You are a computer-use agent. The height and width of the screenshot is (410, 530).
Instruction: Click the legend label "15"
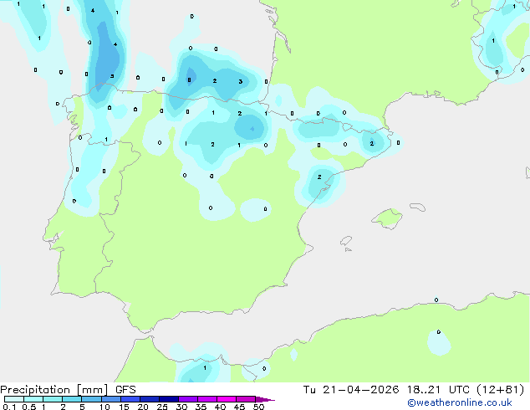124,407
